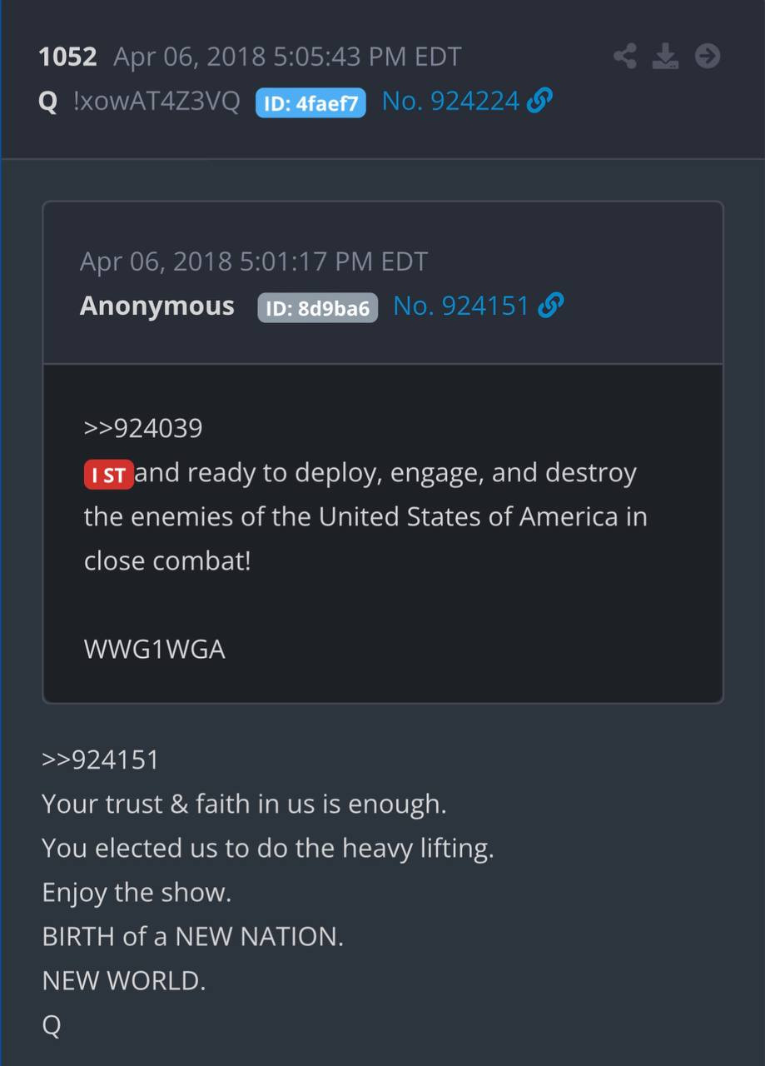This screenshot has height=1066, width=765.
Task: Click the Q author name
Action: 48,102
